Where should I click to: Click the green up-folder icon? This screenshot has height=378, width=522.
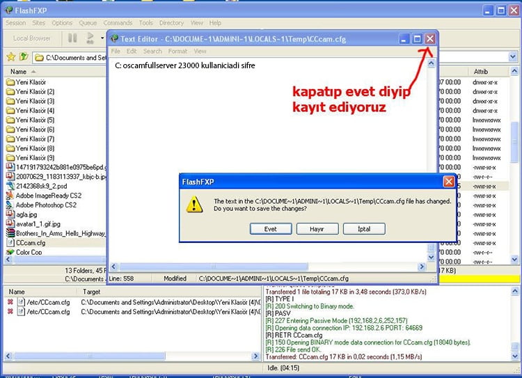(x=24, y=57)
